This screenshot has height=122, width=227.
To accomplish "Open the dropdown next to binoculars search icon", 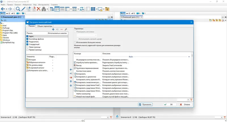I will tap(47, 9).
